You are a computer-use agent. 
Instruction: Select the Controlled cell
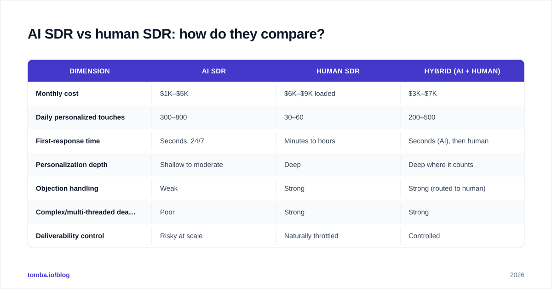pos(462,236)
